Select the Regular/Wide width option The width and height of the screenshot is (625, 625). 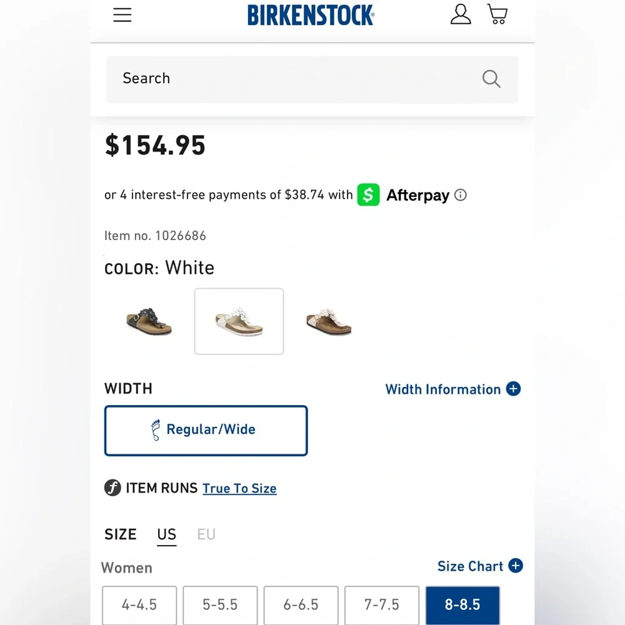(x=206, y=430)
